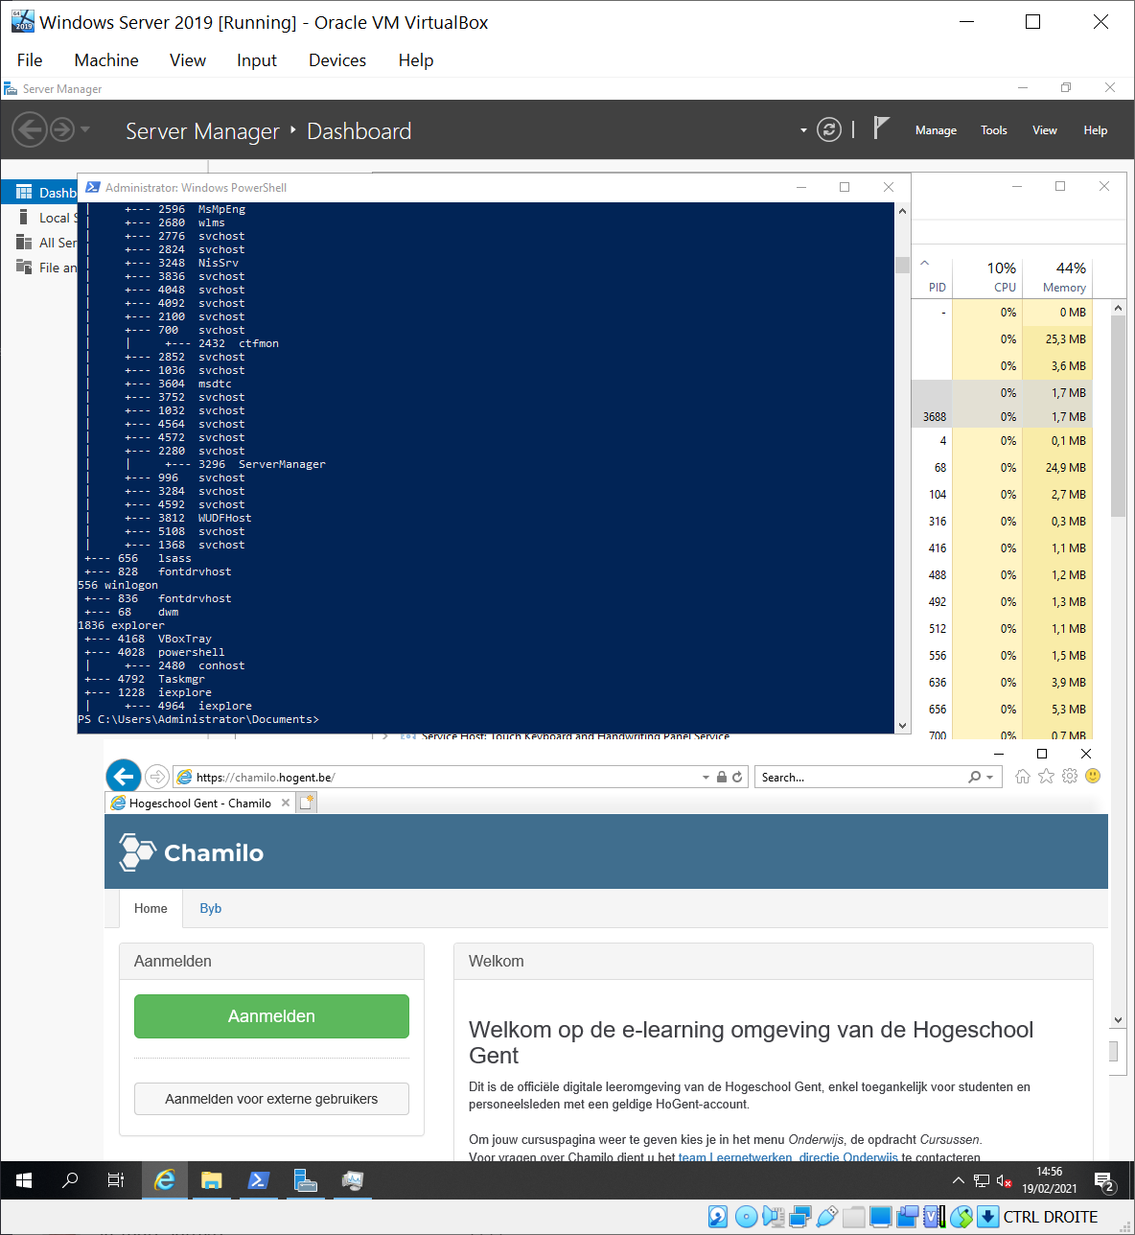The width and height of the screenshot is (1135, 1235).
Task: Click the Internet Explorer back arrow
Action: point(124,777)
